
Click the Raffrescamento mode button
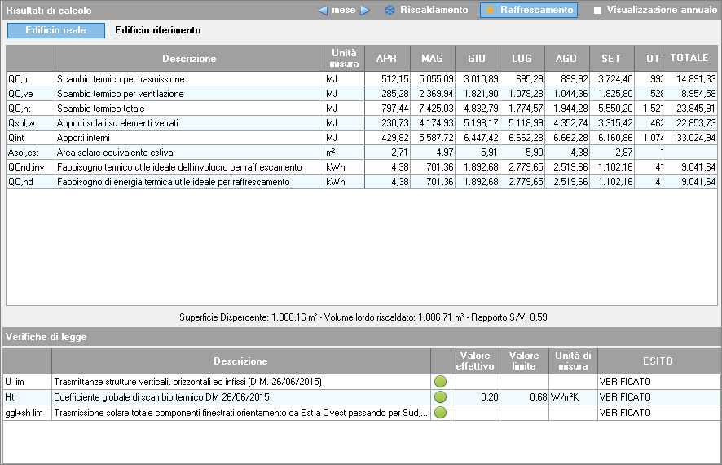[528, 11]
